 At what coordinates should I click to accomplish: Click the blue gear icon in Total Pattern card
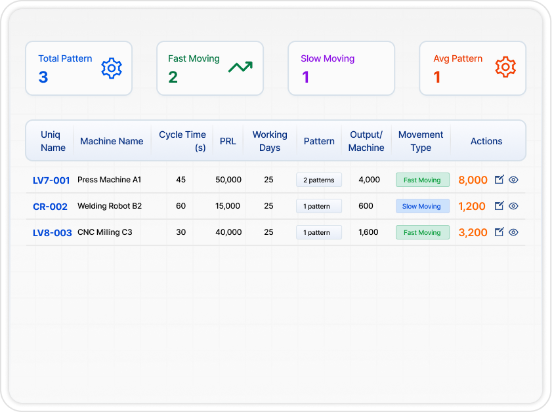[112, 68]
